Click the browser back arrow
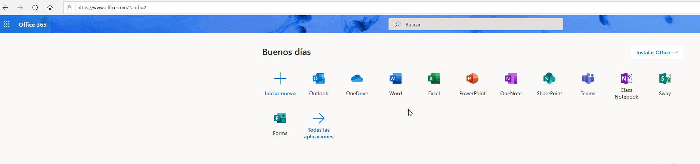700x164 pixels. (6, 7)
